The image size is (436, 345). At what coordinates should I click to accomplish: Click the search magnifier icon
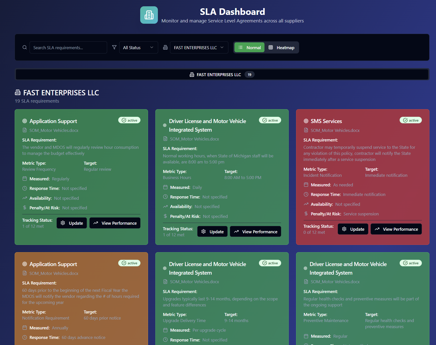[x=25, y=47]
